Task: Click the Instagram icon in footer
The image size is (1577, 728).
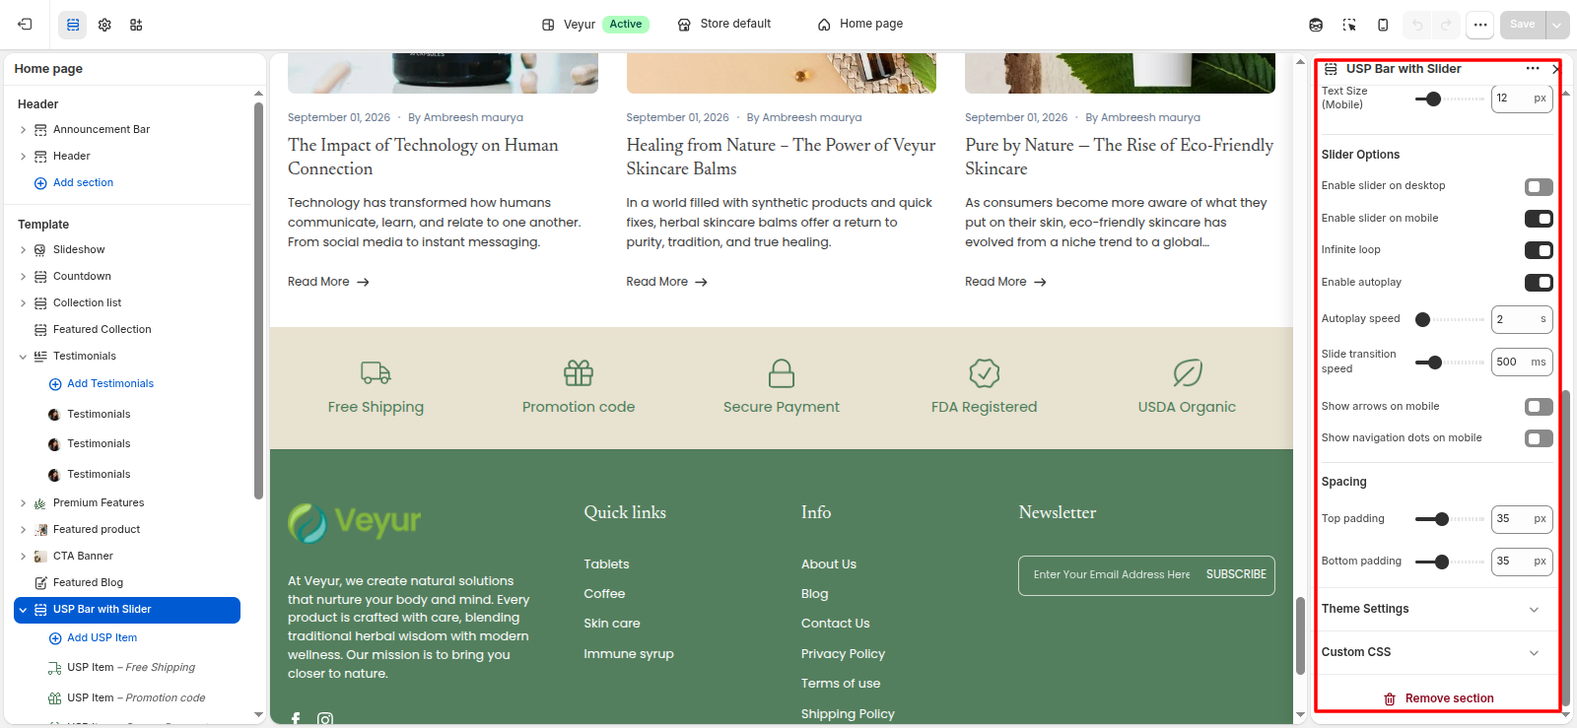Action: 325,719
